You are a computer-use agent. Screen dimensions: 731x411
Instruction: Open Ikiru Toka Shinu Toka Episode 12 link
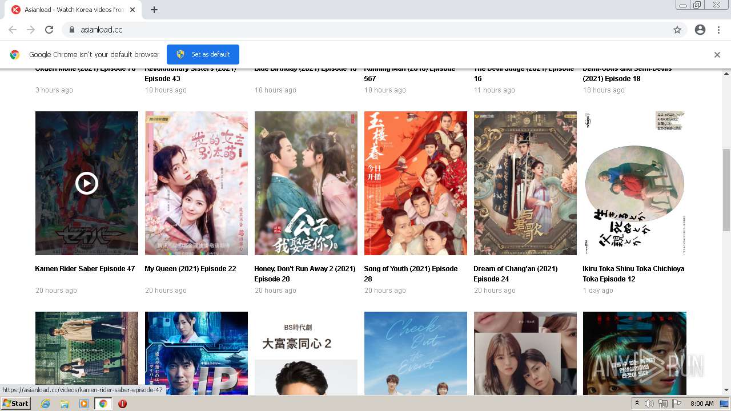(x=633, y=274)
